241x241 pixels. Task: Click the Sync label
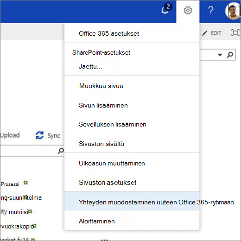pyautogui.click(x=54, y=136)
